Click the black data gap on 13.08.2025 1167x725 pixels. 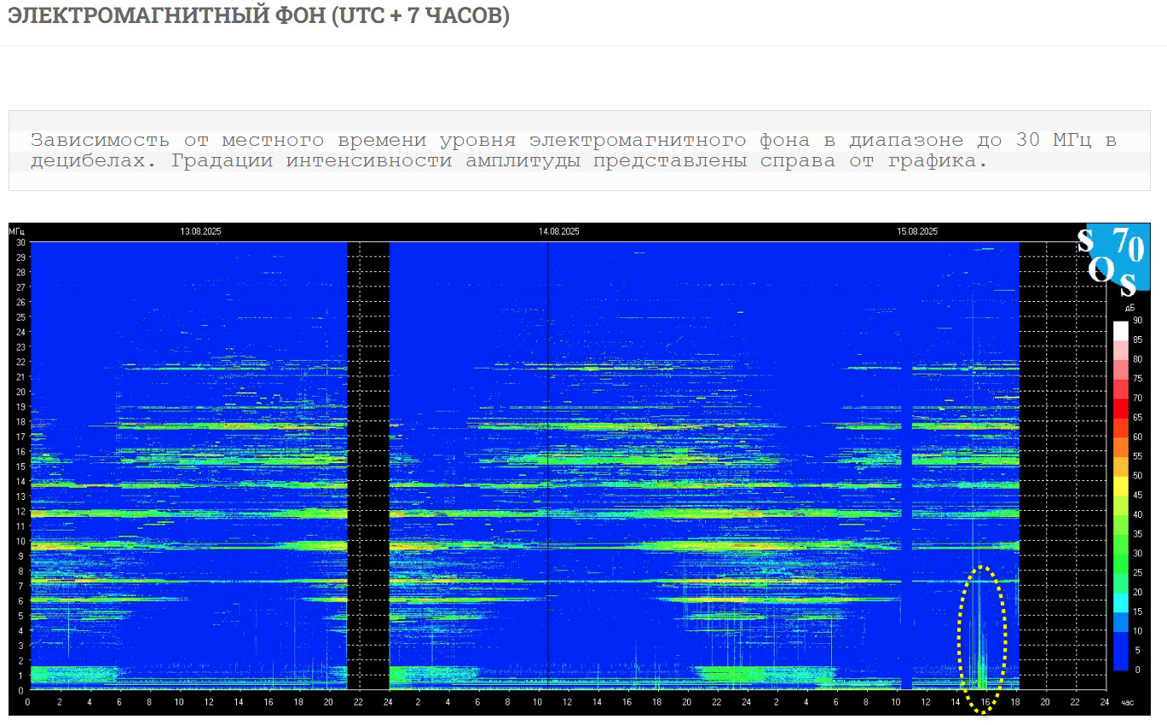[x=368, y=465]
